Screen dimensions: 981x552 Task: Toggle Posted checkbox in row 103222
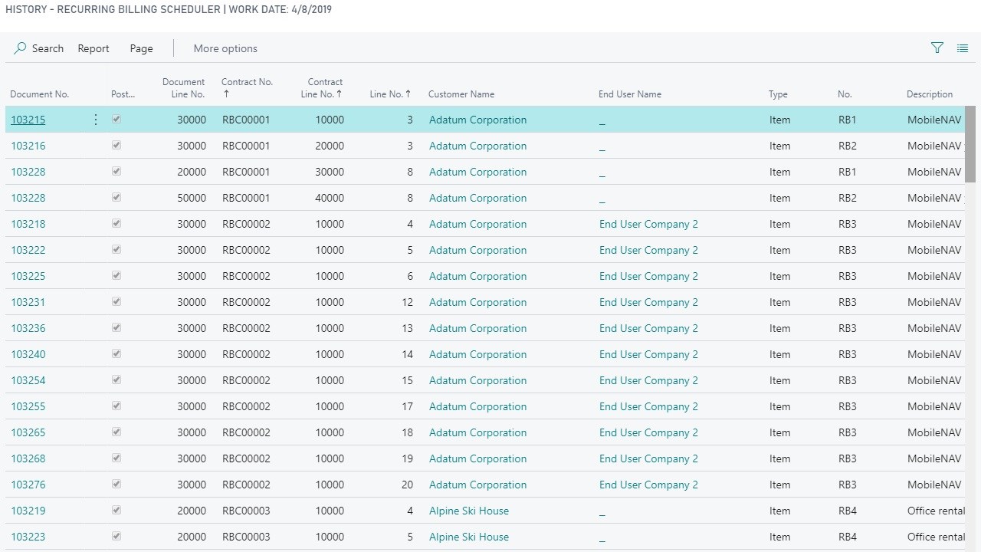pos(116,250)
